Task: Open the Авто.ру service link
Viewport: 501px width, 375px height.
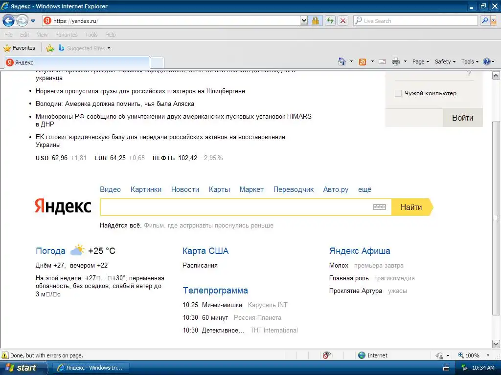Action: coord(336,189)
